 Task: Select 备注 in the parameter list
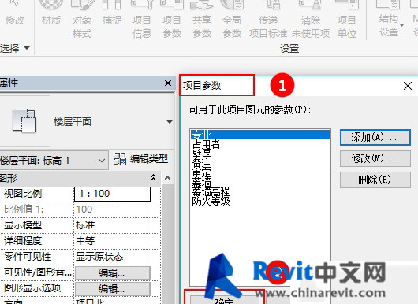click(x=202, y=163)
